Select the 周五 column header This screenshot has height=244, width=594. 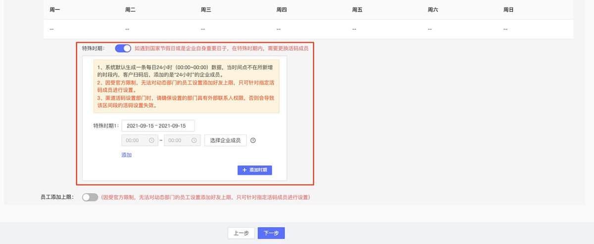pos(357,9)
